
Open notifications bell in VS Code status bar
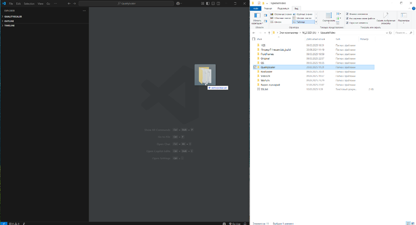click(245, 224)
